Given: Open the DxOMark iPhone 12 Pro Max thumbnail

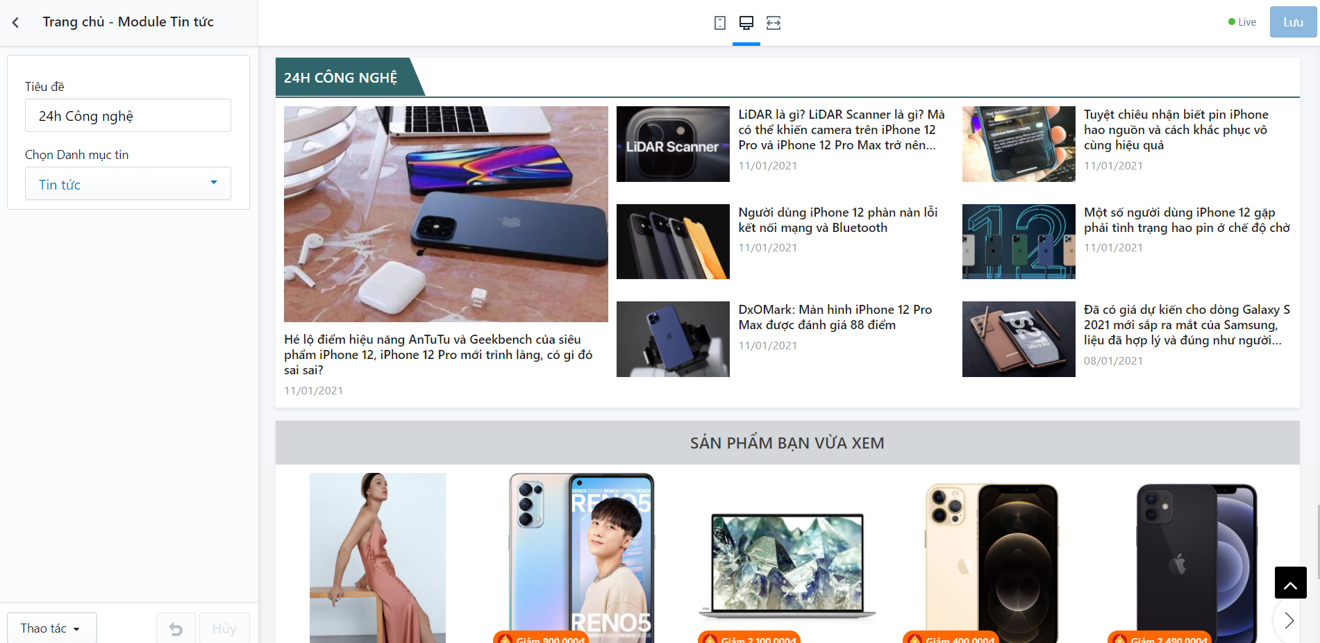Looking at the screenshot, I should coord(673,339).
